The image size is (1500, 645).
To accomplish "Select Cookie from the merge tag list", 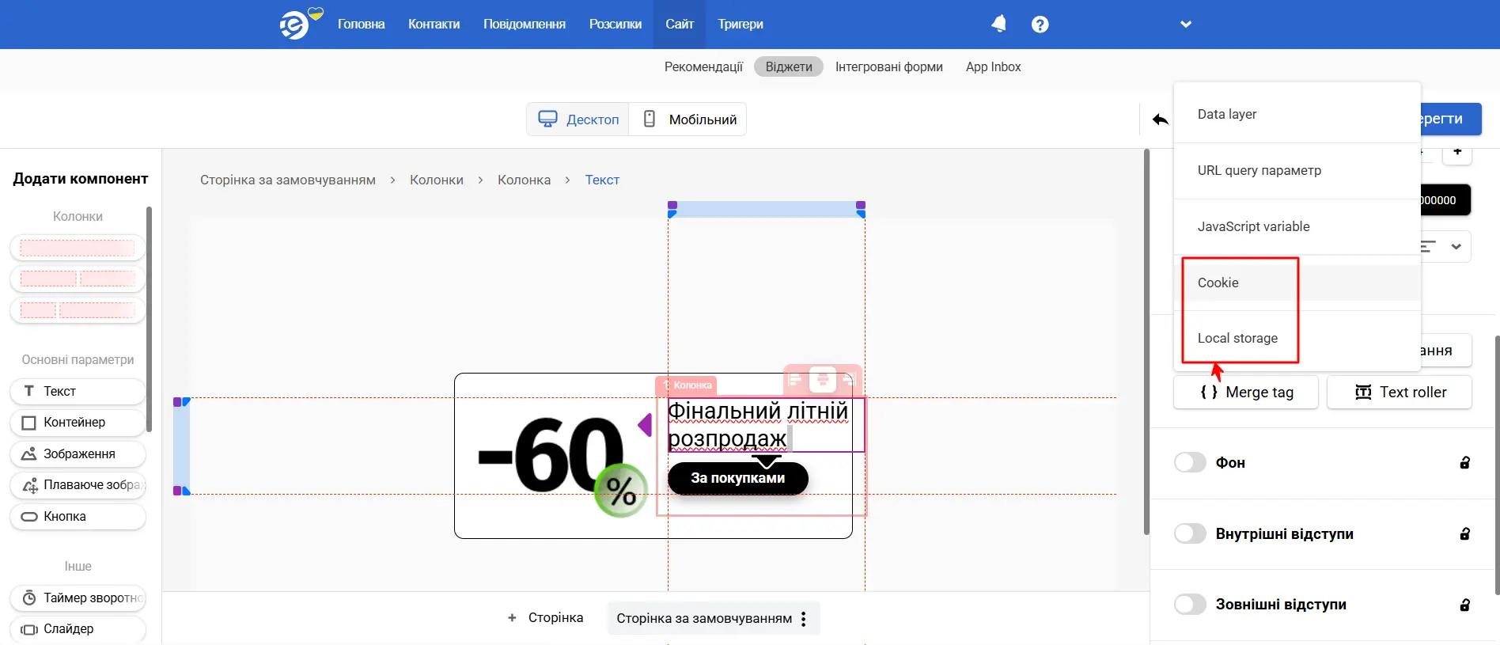I will tap(1218, 283).
